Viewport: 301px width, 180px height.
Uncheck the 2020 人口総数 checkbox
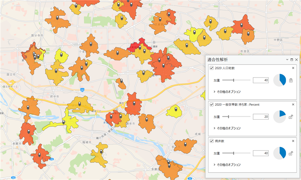coord(212,68)
